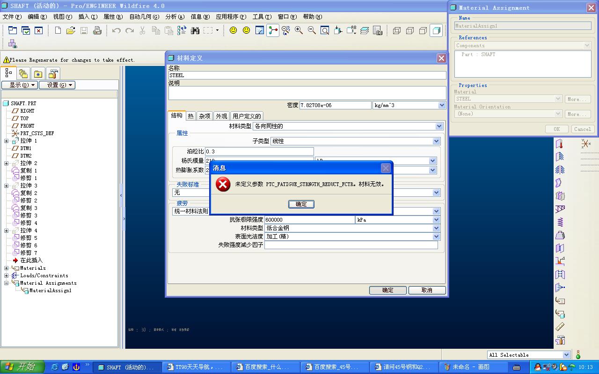The width and height of the screenshot is (599, 374).
Task: Open the model tree tab icon
Action: click(x=8, y=73)
